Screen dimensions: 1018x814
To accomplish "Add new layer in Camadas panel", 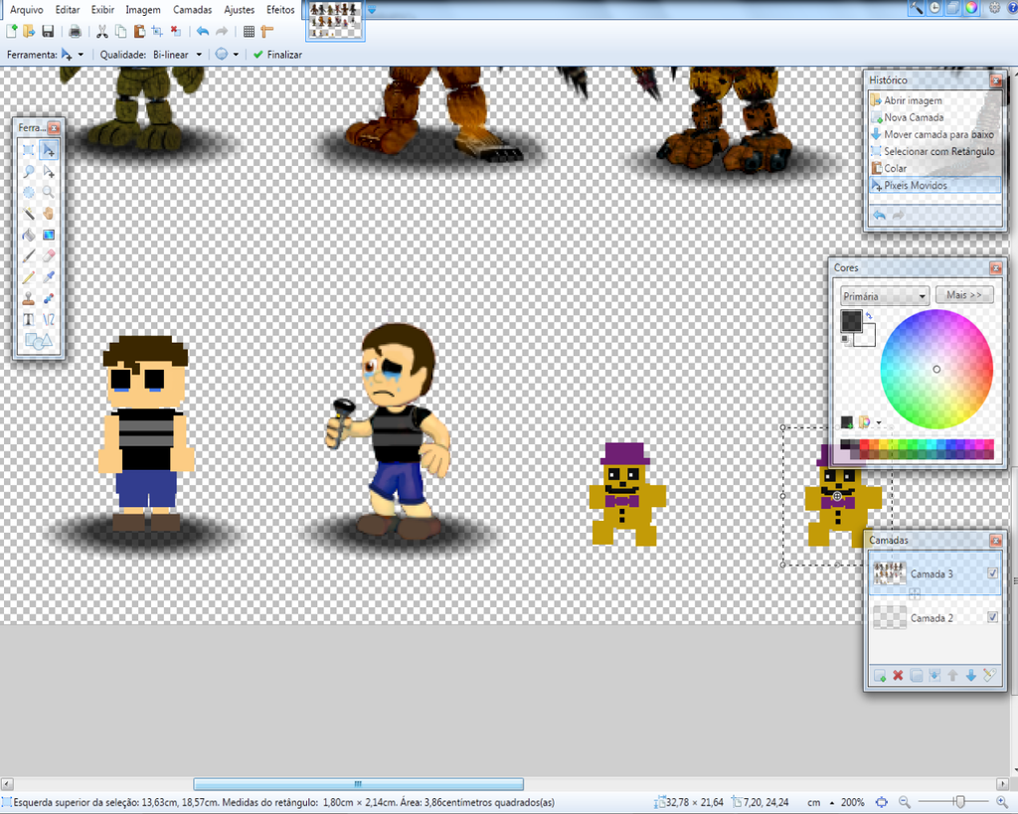I will pos(880,676).
